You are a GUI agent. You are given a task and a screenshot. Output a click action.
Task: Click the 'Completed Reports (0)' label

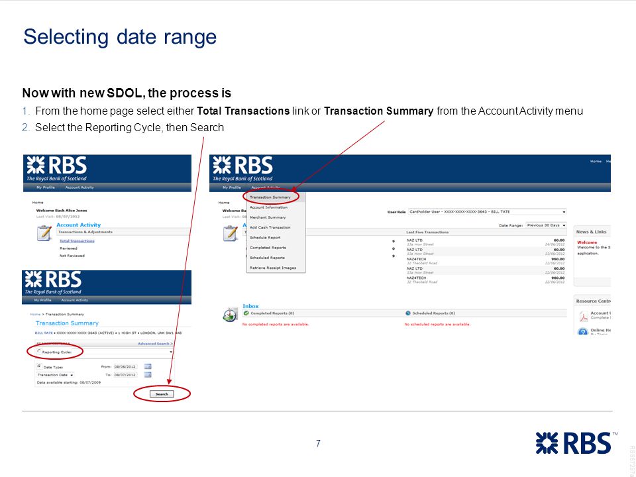click(x=272, y=313)
